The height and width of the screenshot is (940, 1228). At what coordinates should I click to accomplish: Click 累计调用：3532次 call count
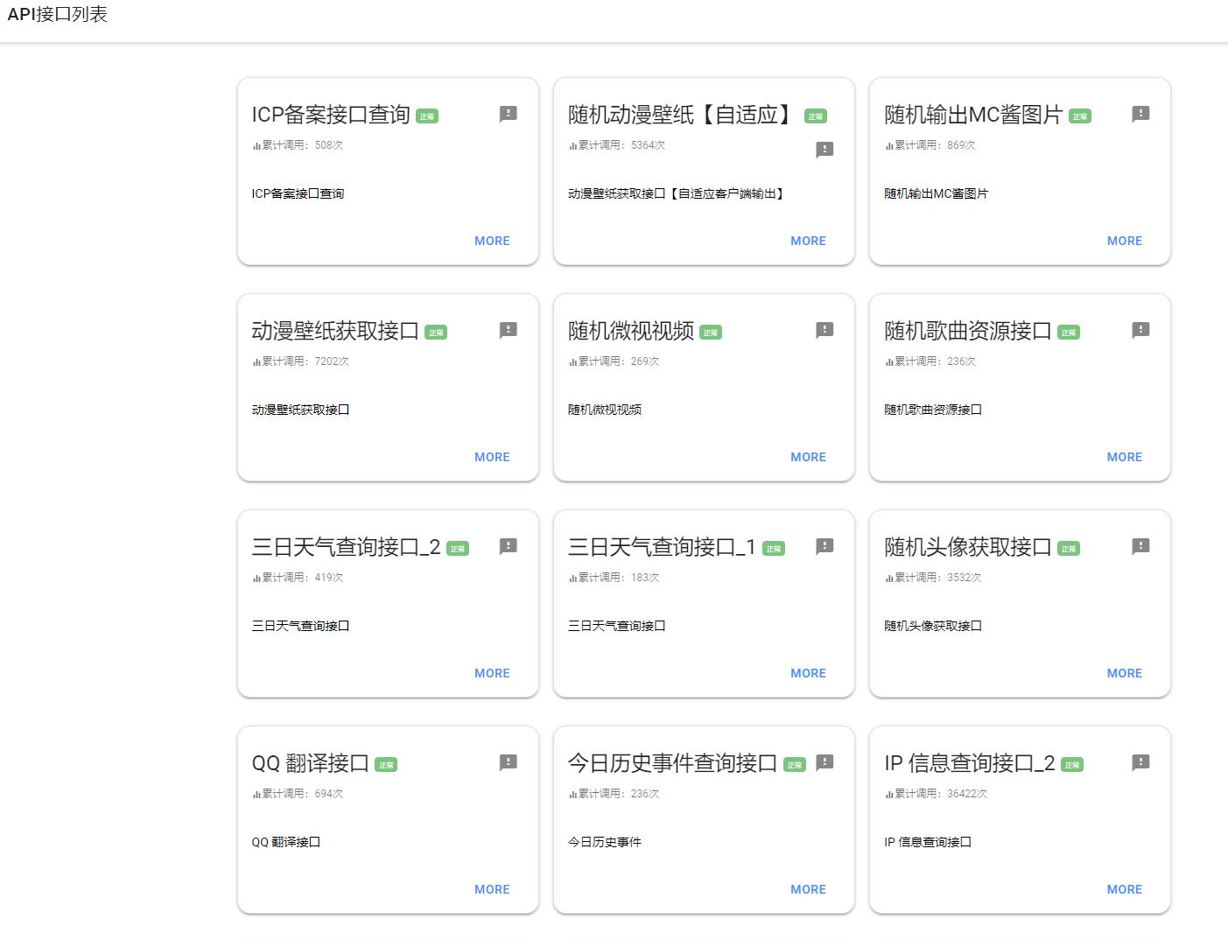[x=933, y=578]
